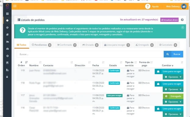Open the settings gear icon in sidebar
This screenshot has width=190, height=117.
pos(7,56)
